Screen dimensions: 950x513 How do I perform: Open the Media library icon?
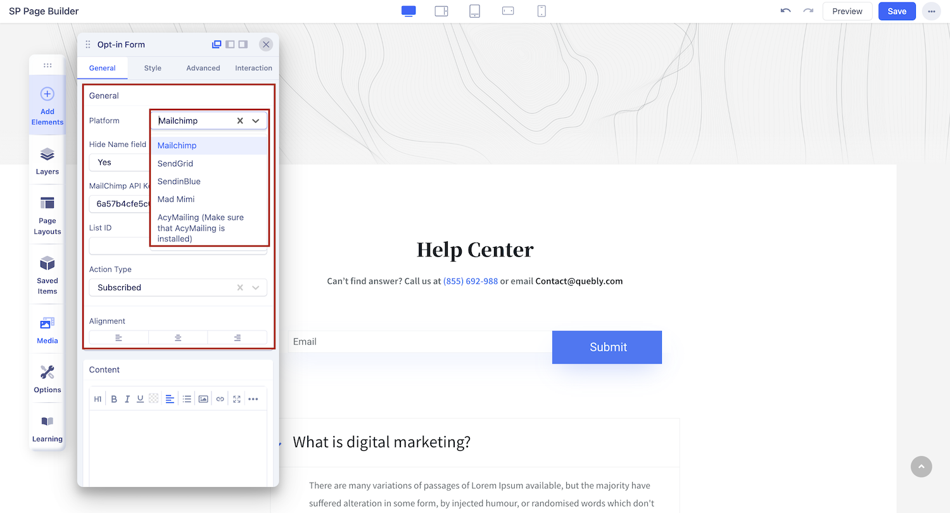point(47,329)
